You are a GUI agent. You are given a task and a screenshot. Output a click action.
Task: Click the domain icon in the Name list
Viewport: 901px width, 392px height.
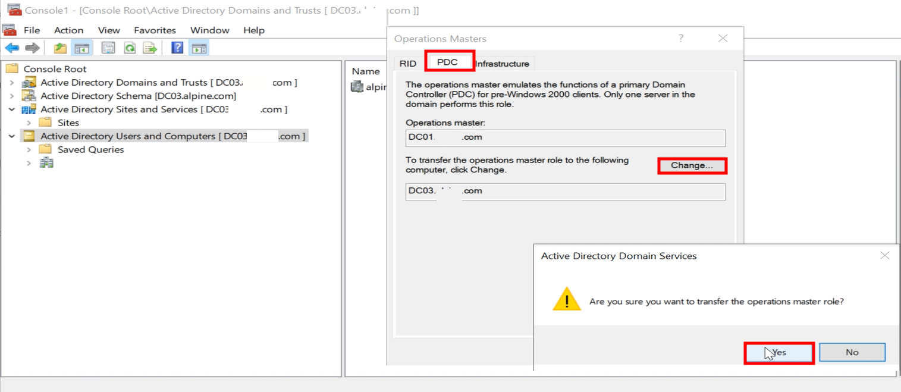point(357,87)
